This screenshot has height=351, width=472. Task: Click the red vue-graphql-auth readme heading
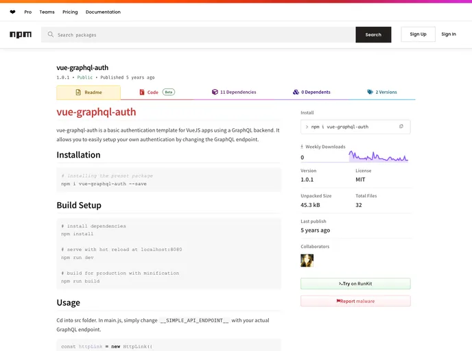point(96,112)
